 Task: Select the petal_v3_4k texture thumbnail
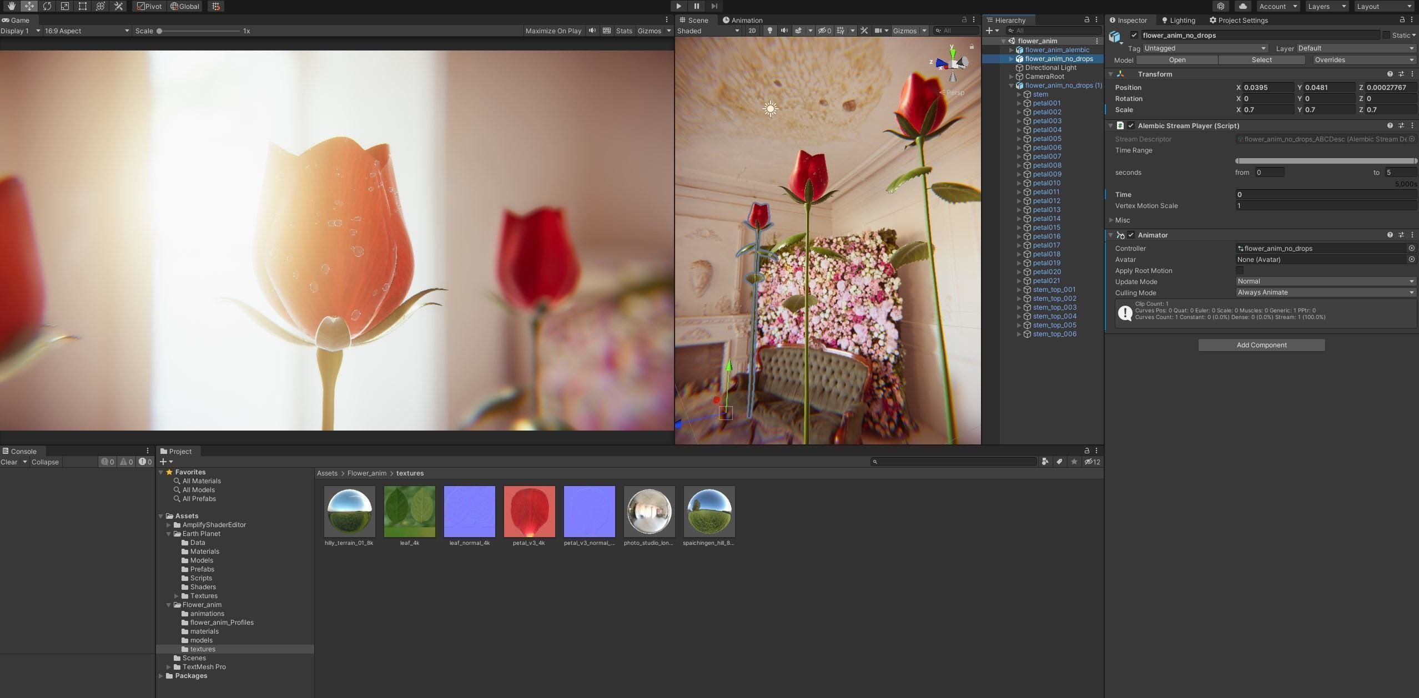(x=529, y=512)
